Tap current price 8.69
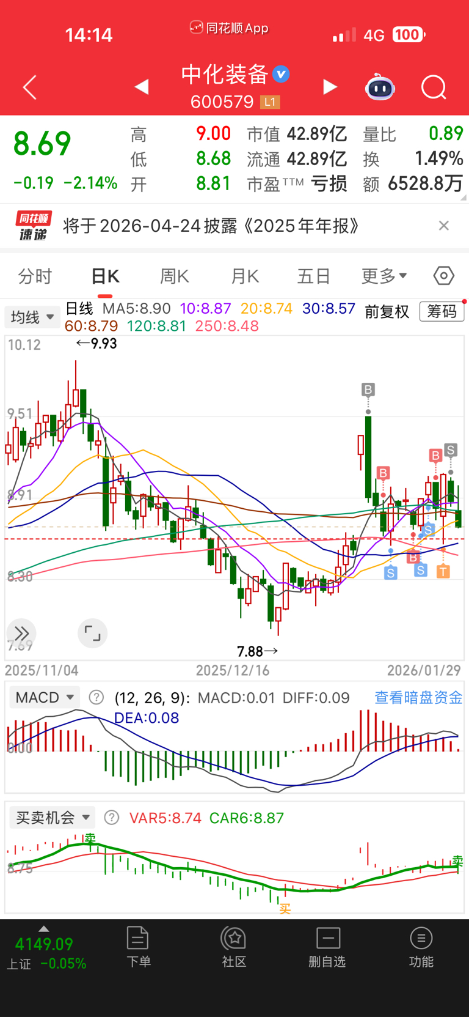Screen dimensions: 469x1017 click(42, 144)
